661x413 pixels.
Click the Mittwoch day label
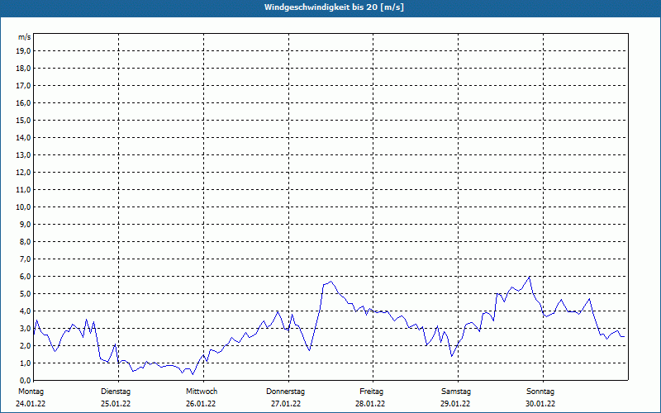click(x=202, y=392)
